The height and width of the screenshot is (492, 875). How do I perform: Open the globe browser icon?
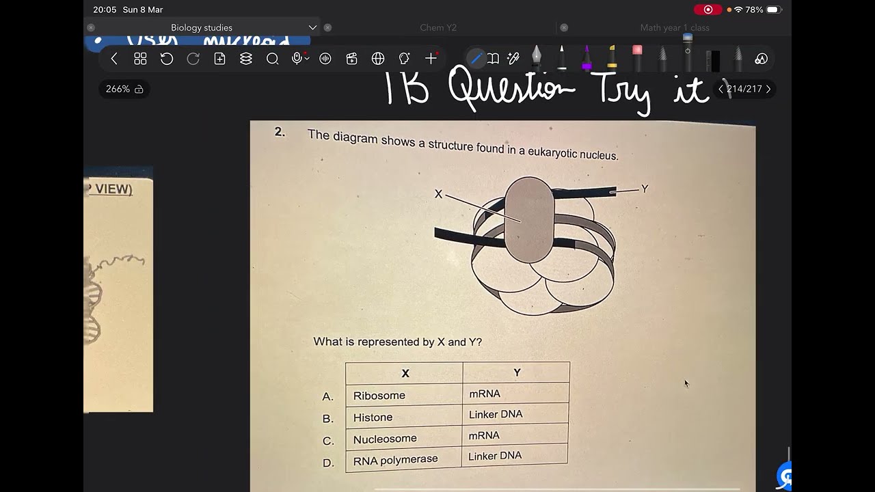click(x=378, y=59)
